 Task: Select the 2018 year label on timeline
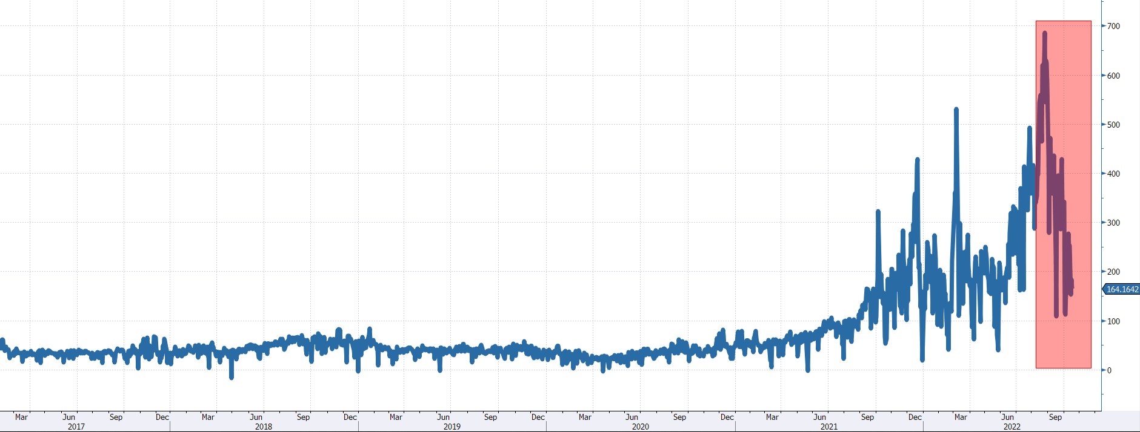(264, 427)
